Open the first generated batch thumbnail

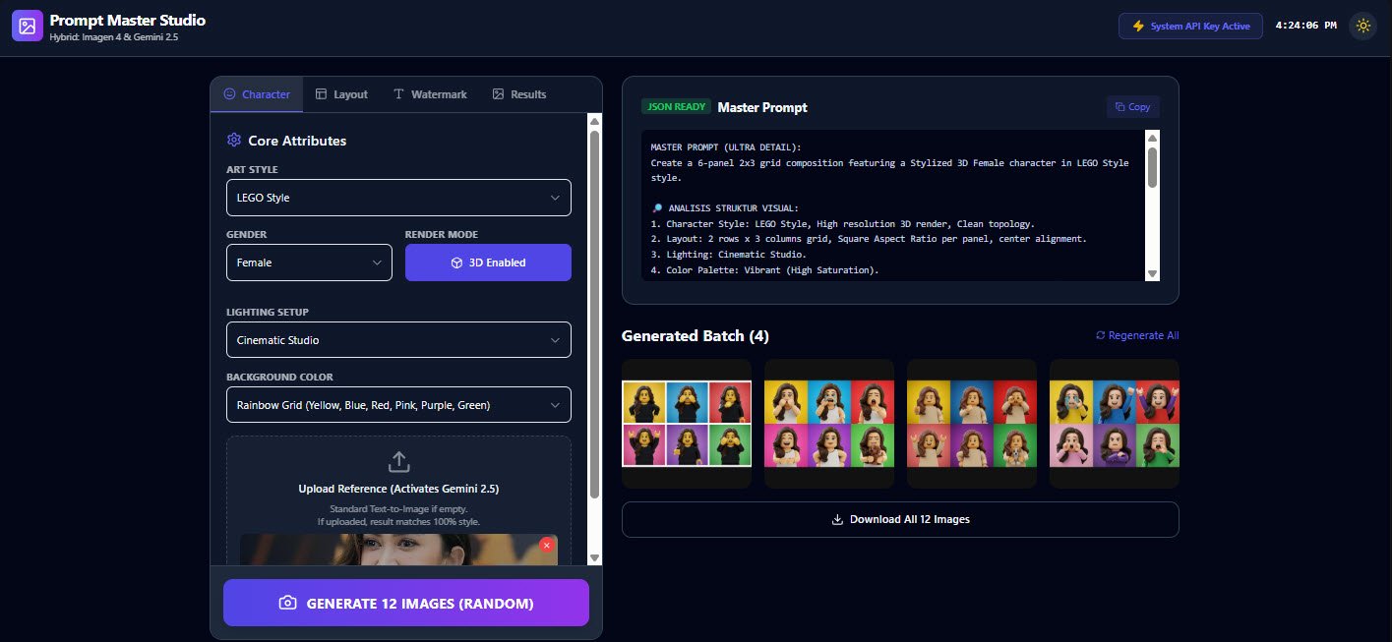click(687, 423)
